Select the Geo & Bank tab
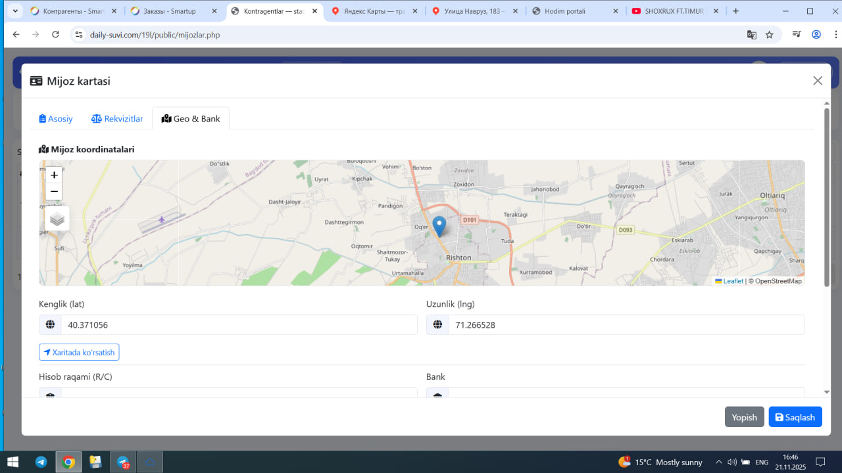 191,119
